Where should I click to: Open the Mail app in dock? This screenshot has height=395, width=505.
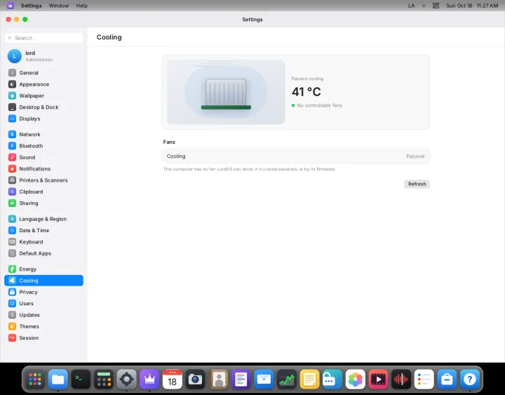(264, 379)
